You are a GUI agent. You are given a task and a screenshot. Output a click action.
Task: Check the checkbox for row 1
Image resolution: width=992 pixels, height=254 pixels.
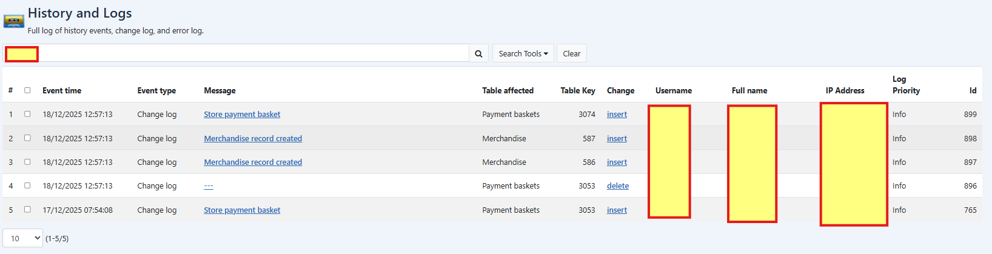[27, 114]
